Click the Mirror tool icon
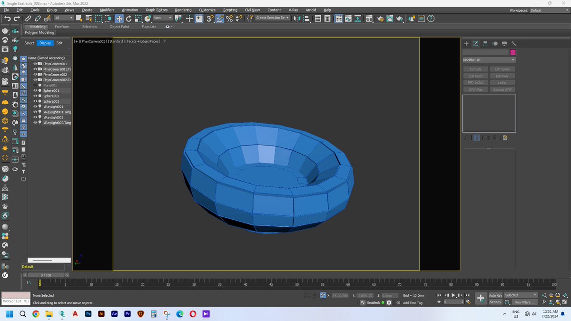571x321 pixels. pos(296,19)
